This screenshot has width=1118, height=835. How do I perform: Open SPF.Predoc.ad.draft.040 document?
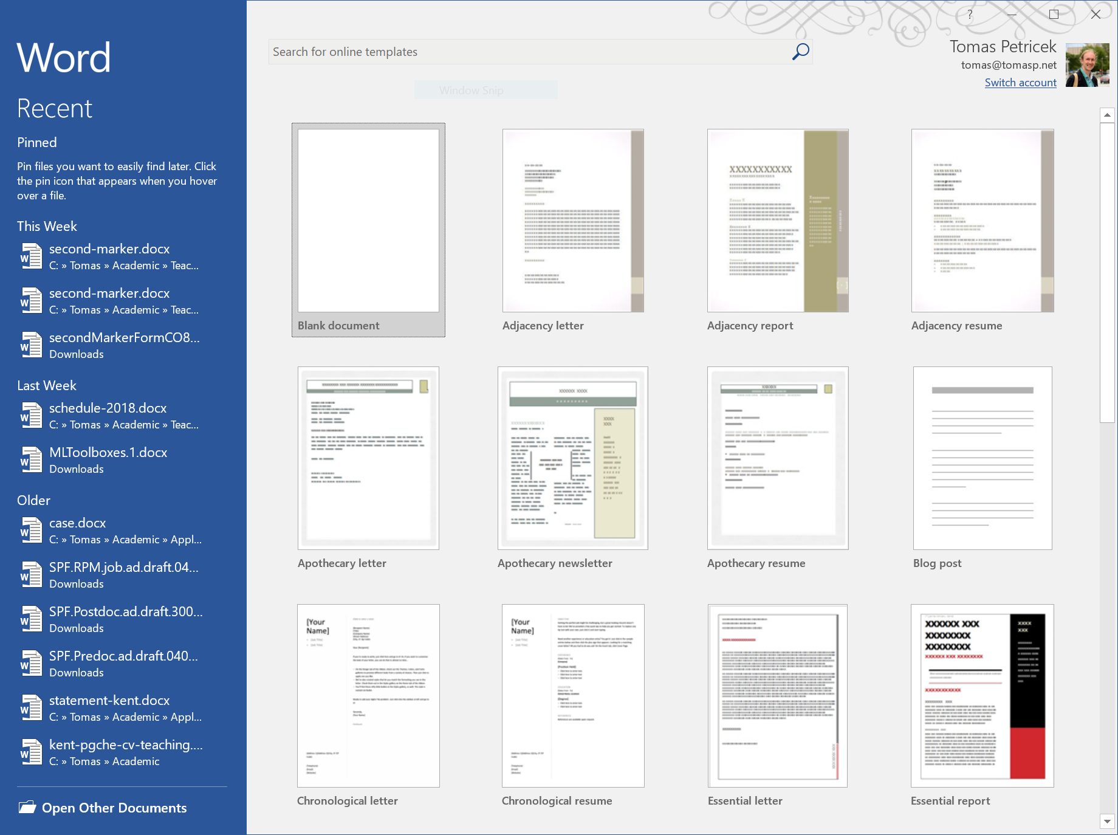point(123,664)
